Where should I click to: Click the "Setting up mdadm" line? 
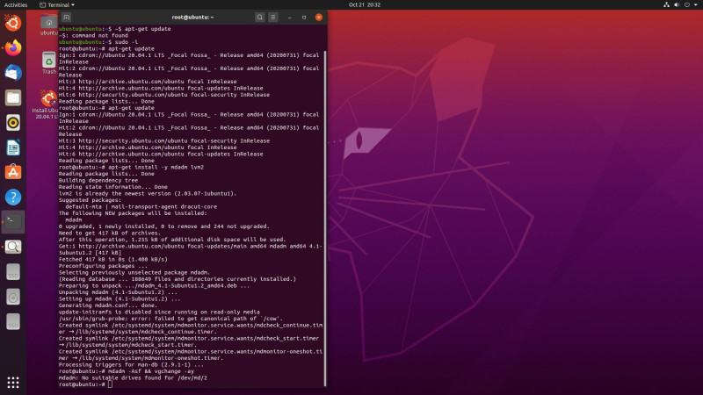120,298
